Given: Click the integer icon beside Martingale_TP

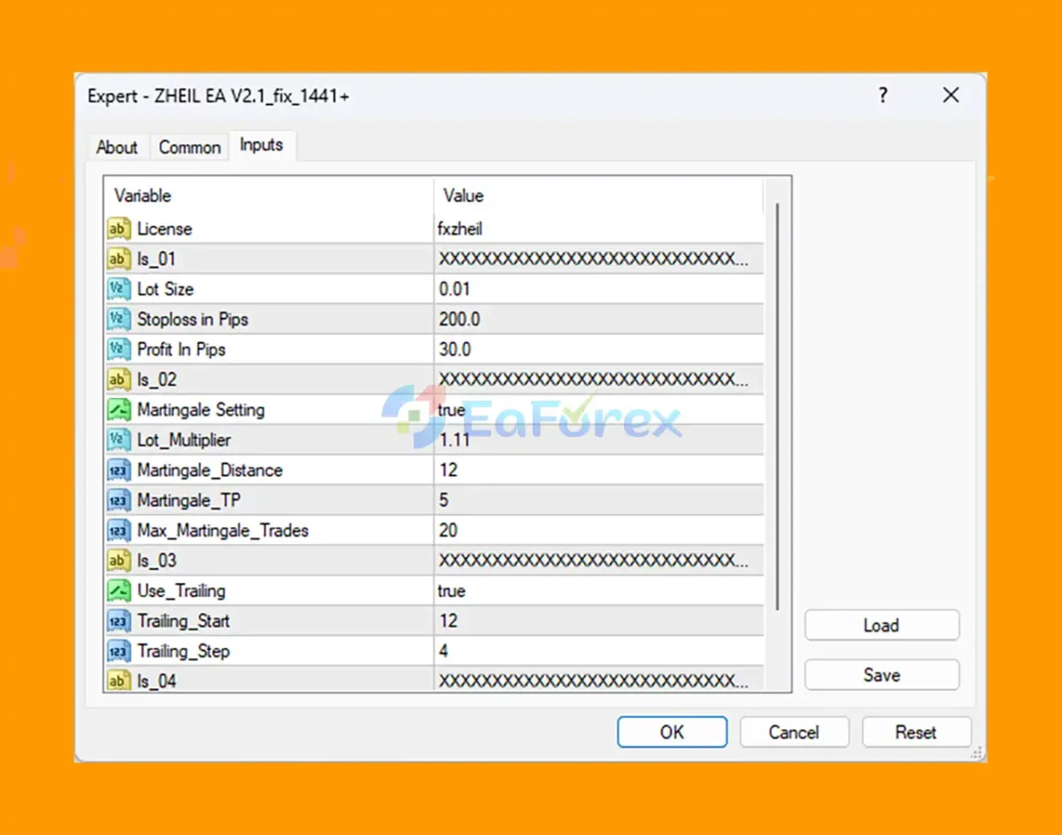Looking at the screenshot, I should pyautogui.click(x=119, y=500).
